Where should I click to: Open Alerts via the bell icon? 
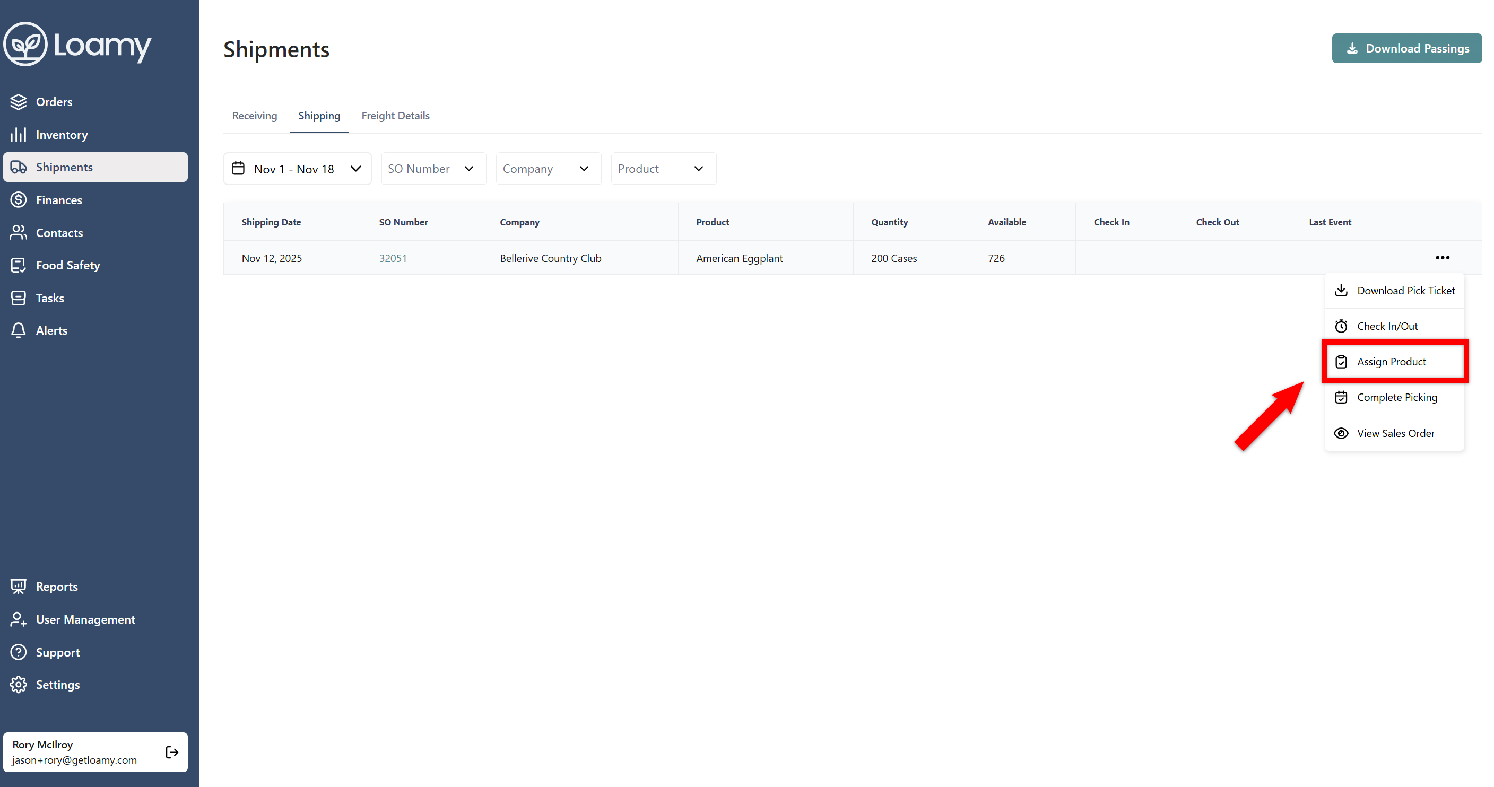click(x=19, y=330)
